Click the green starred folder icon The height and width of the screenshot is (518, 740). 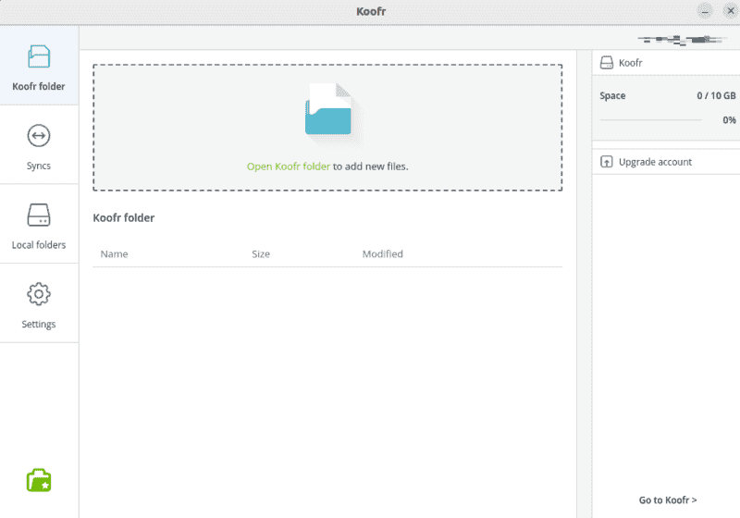point(39,480)
